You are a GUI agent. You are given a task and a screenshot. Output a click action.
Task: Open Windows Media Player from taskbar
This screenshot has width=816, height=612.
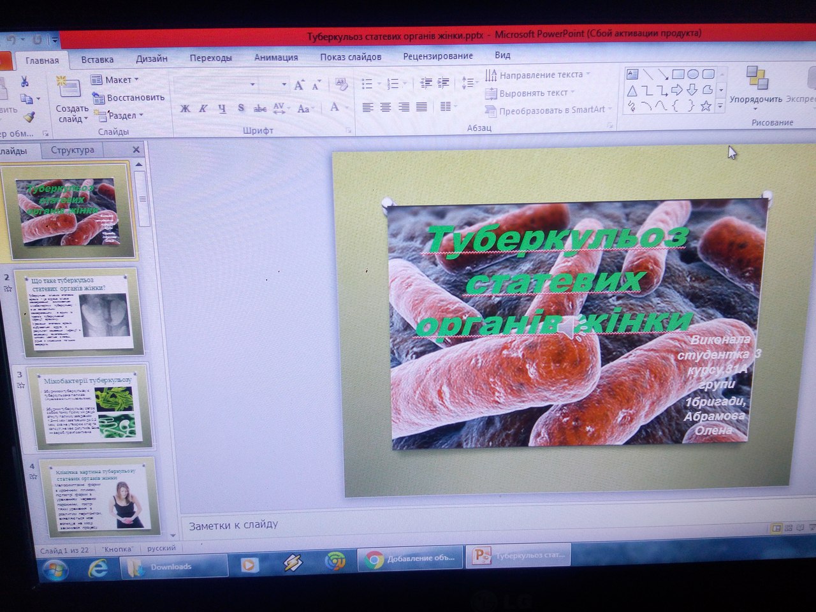coord(249,564)
